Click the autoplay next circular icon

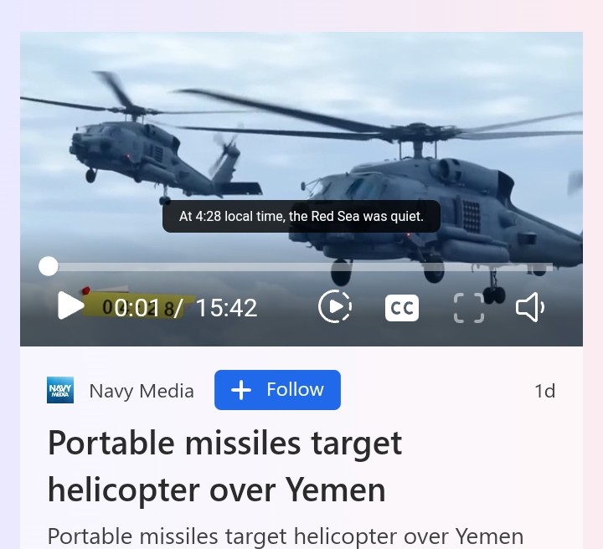point(335,306)
